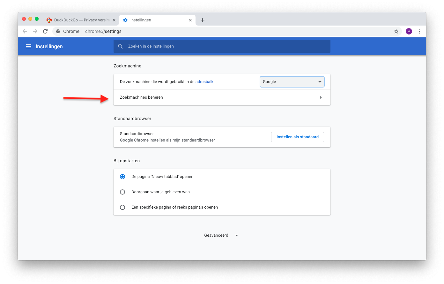444x284 pixels.
Task: Select 'Een specifieke pagina of reeks pagina's openen'
Action: pos(122,207)
